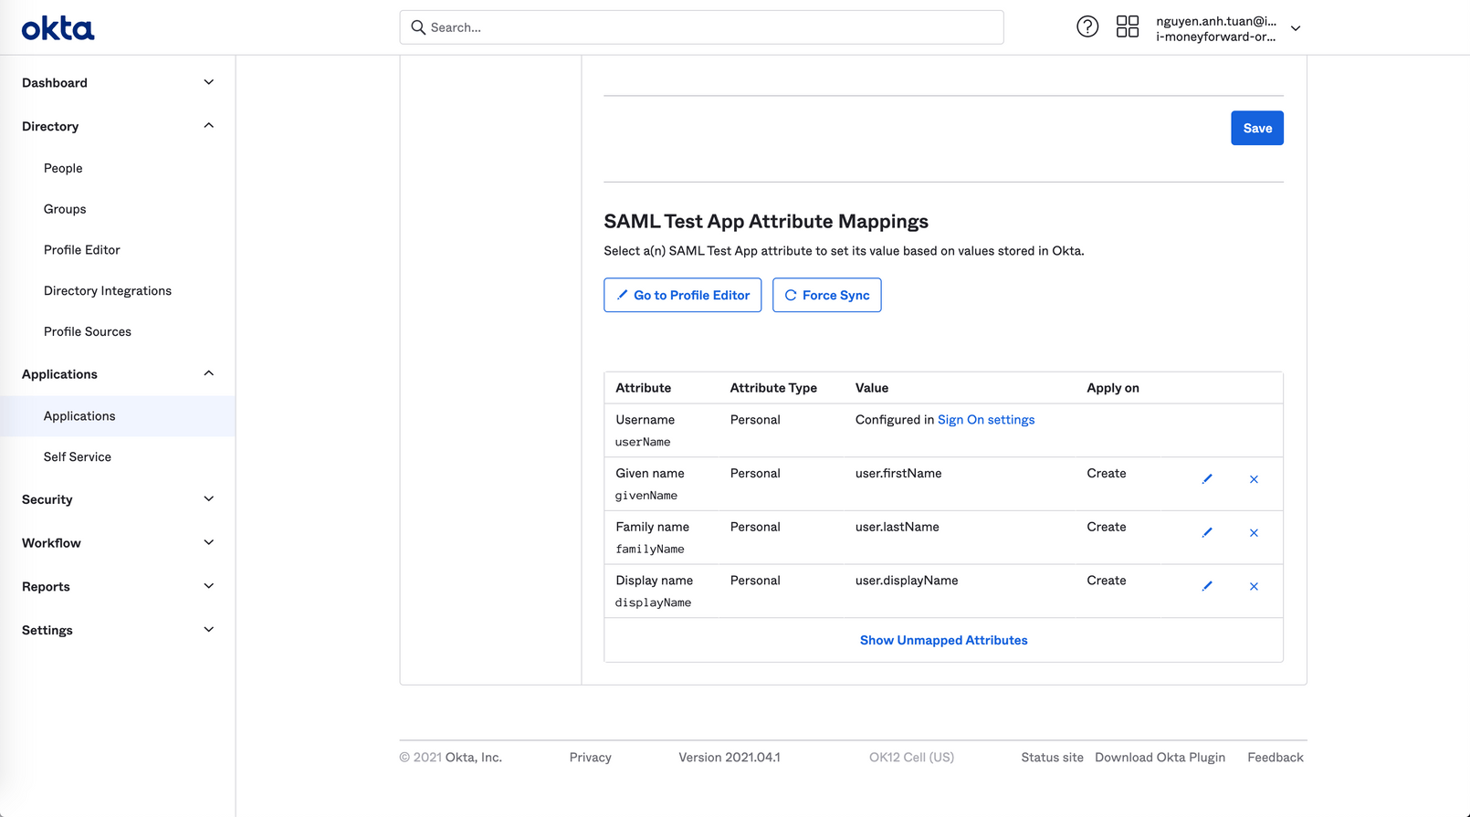The width and height of the screenshot is (1470, 817).
Task: Delete the Given name mapping
Action: (1254, 479)
